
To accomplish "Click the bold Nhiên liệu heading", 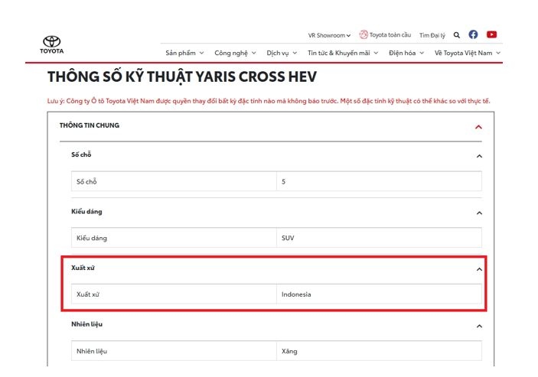I will [x=86, y=324].
